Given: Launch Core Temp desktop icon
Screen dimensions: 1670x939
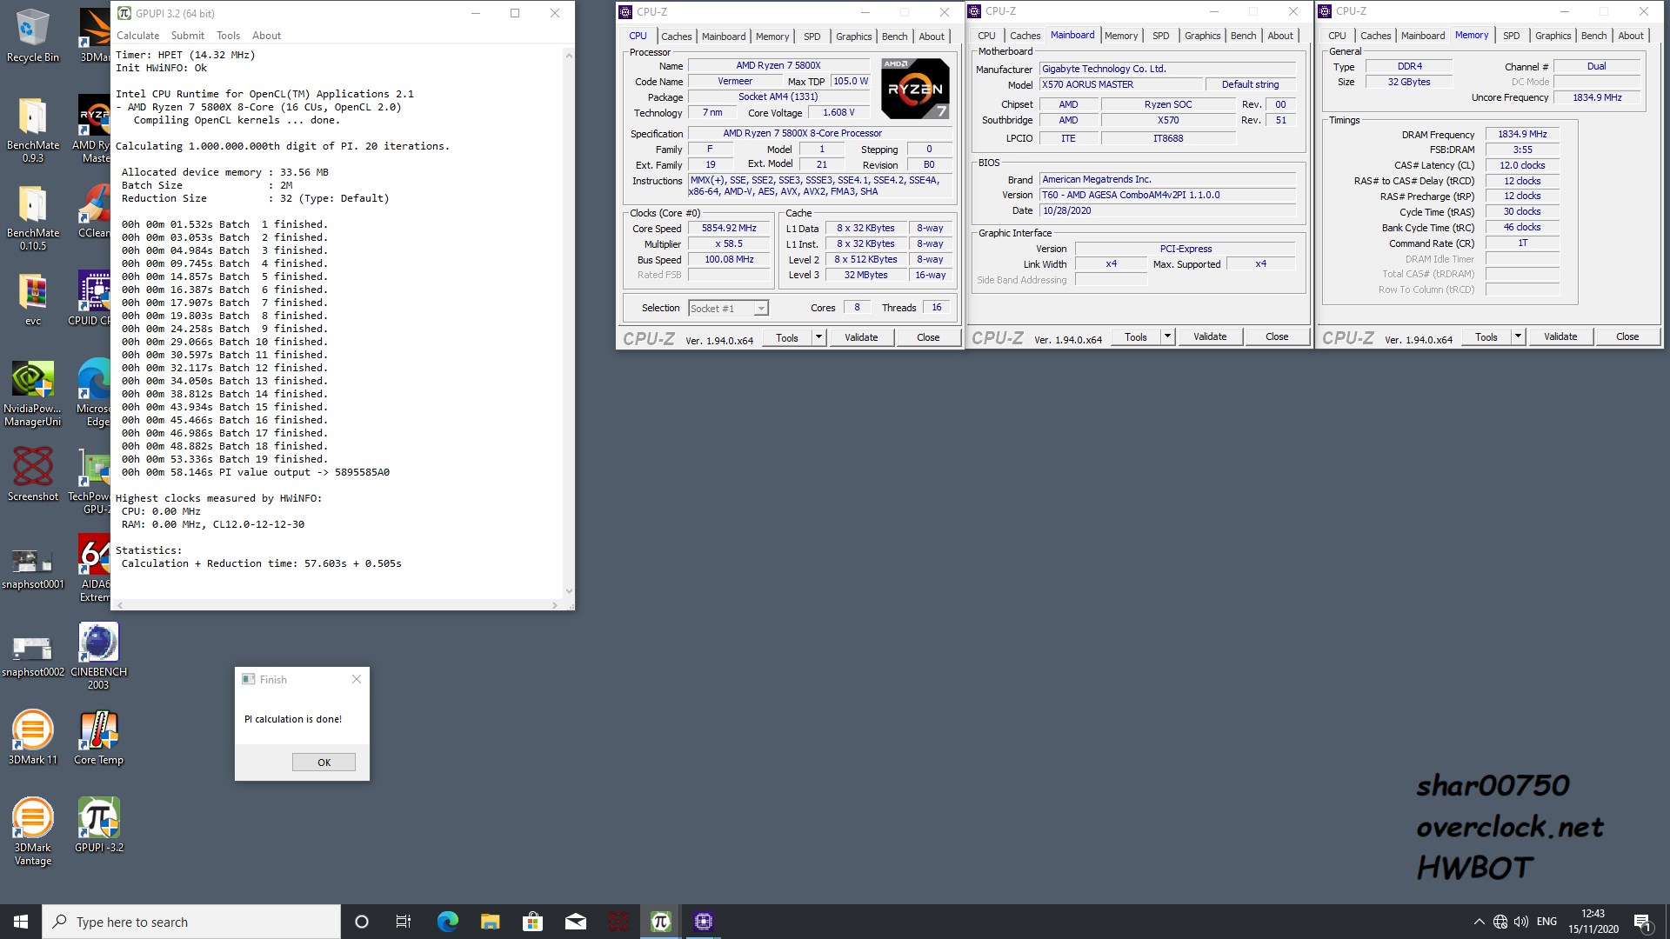Looking at the screenshot, I should pos(98,737).
